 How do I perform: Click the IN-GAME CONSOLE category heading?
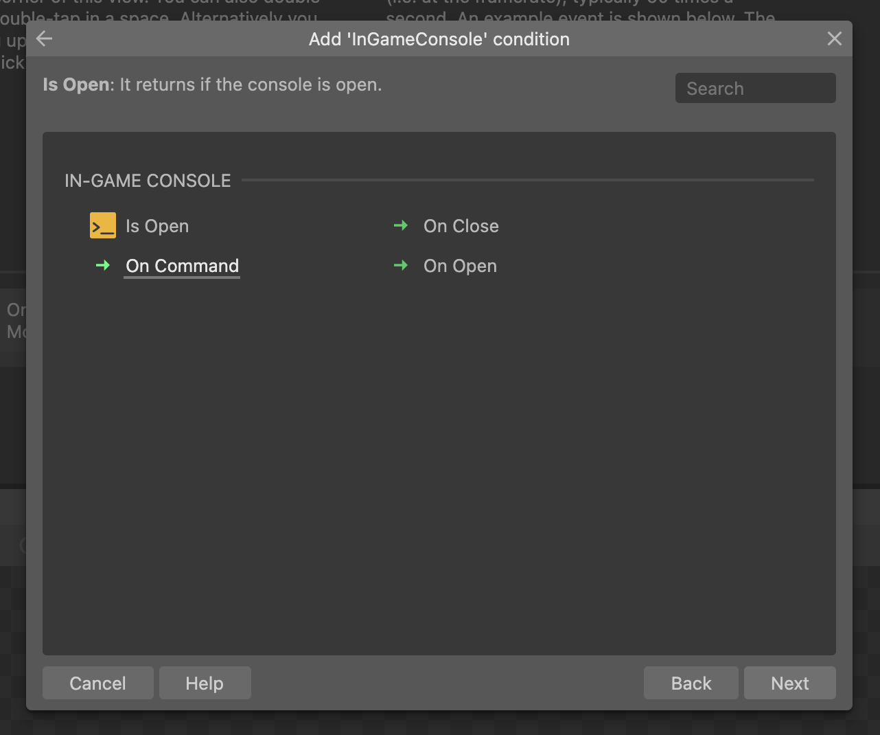click(x=148, y=181)
